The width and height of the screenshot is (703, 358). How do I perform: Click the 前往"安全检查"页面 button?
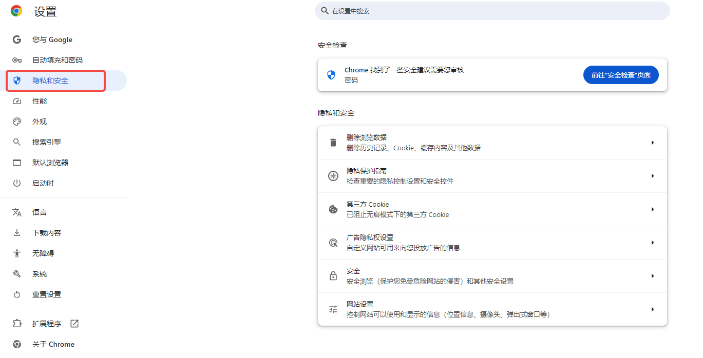621,75
